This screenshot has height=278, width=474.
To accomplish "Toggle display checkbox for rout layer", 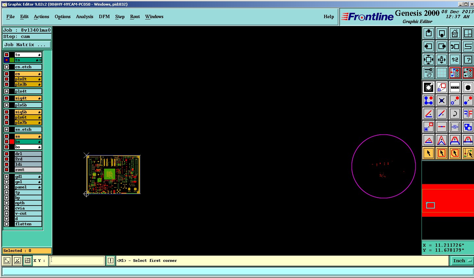I will click(x=7, y=170).
